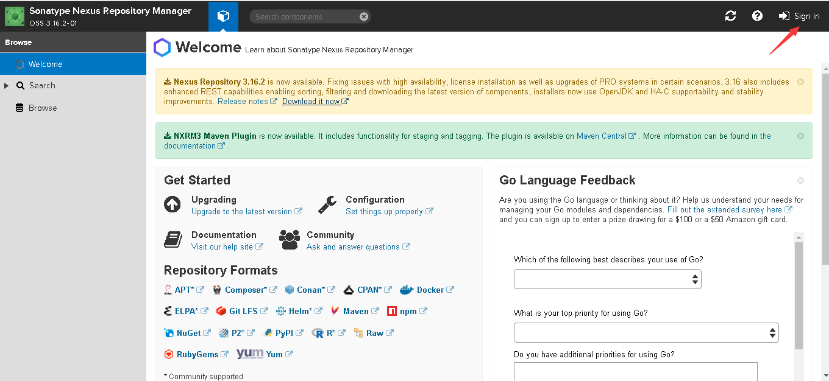The image size is (829, 381).
Task: Open Search in the sidebar
Action: [x=42, y=86]
